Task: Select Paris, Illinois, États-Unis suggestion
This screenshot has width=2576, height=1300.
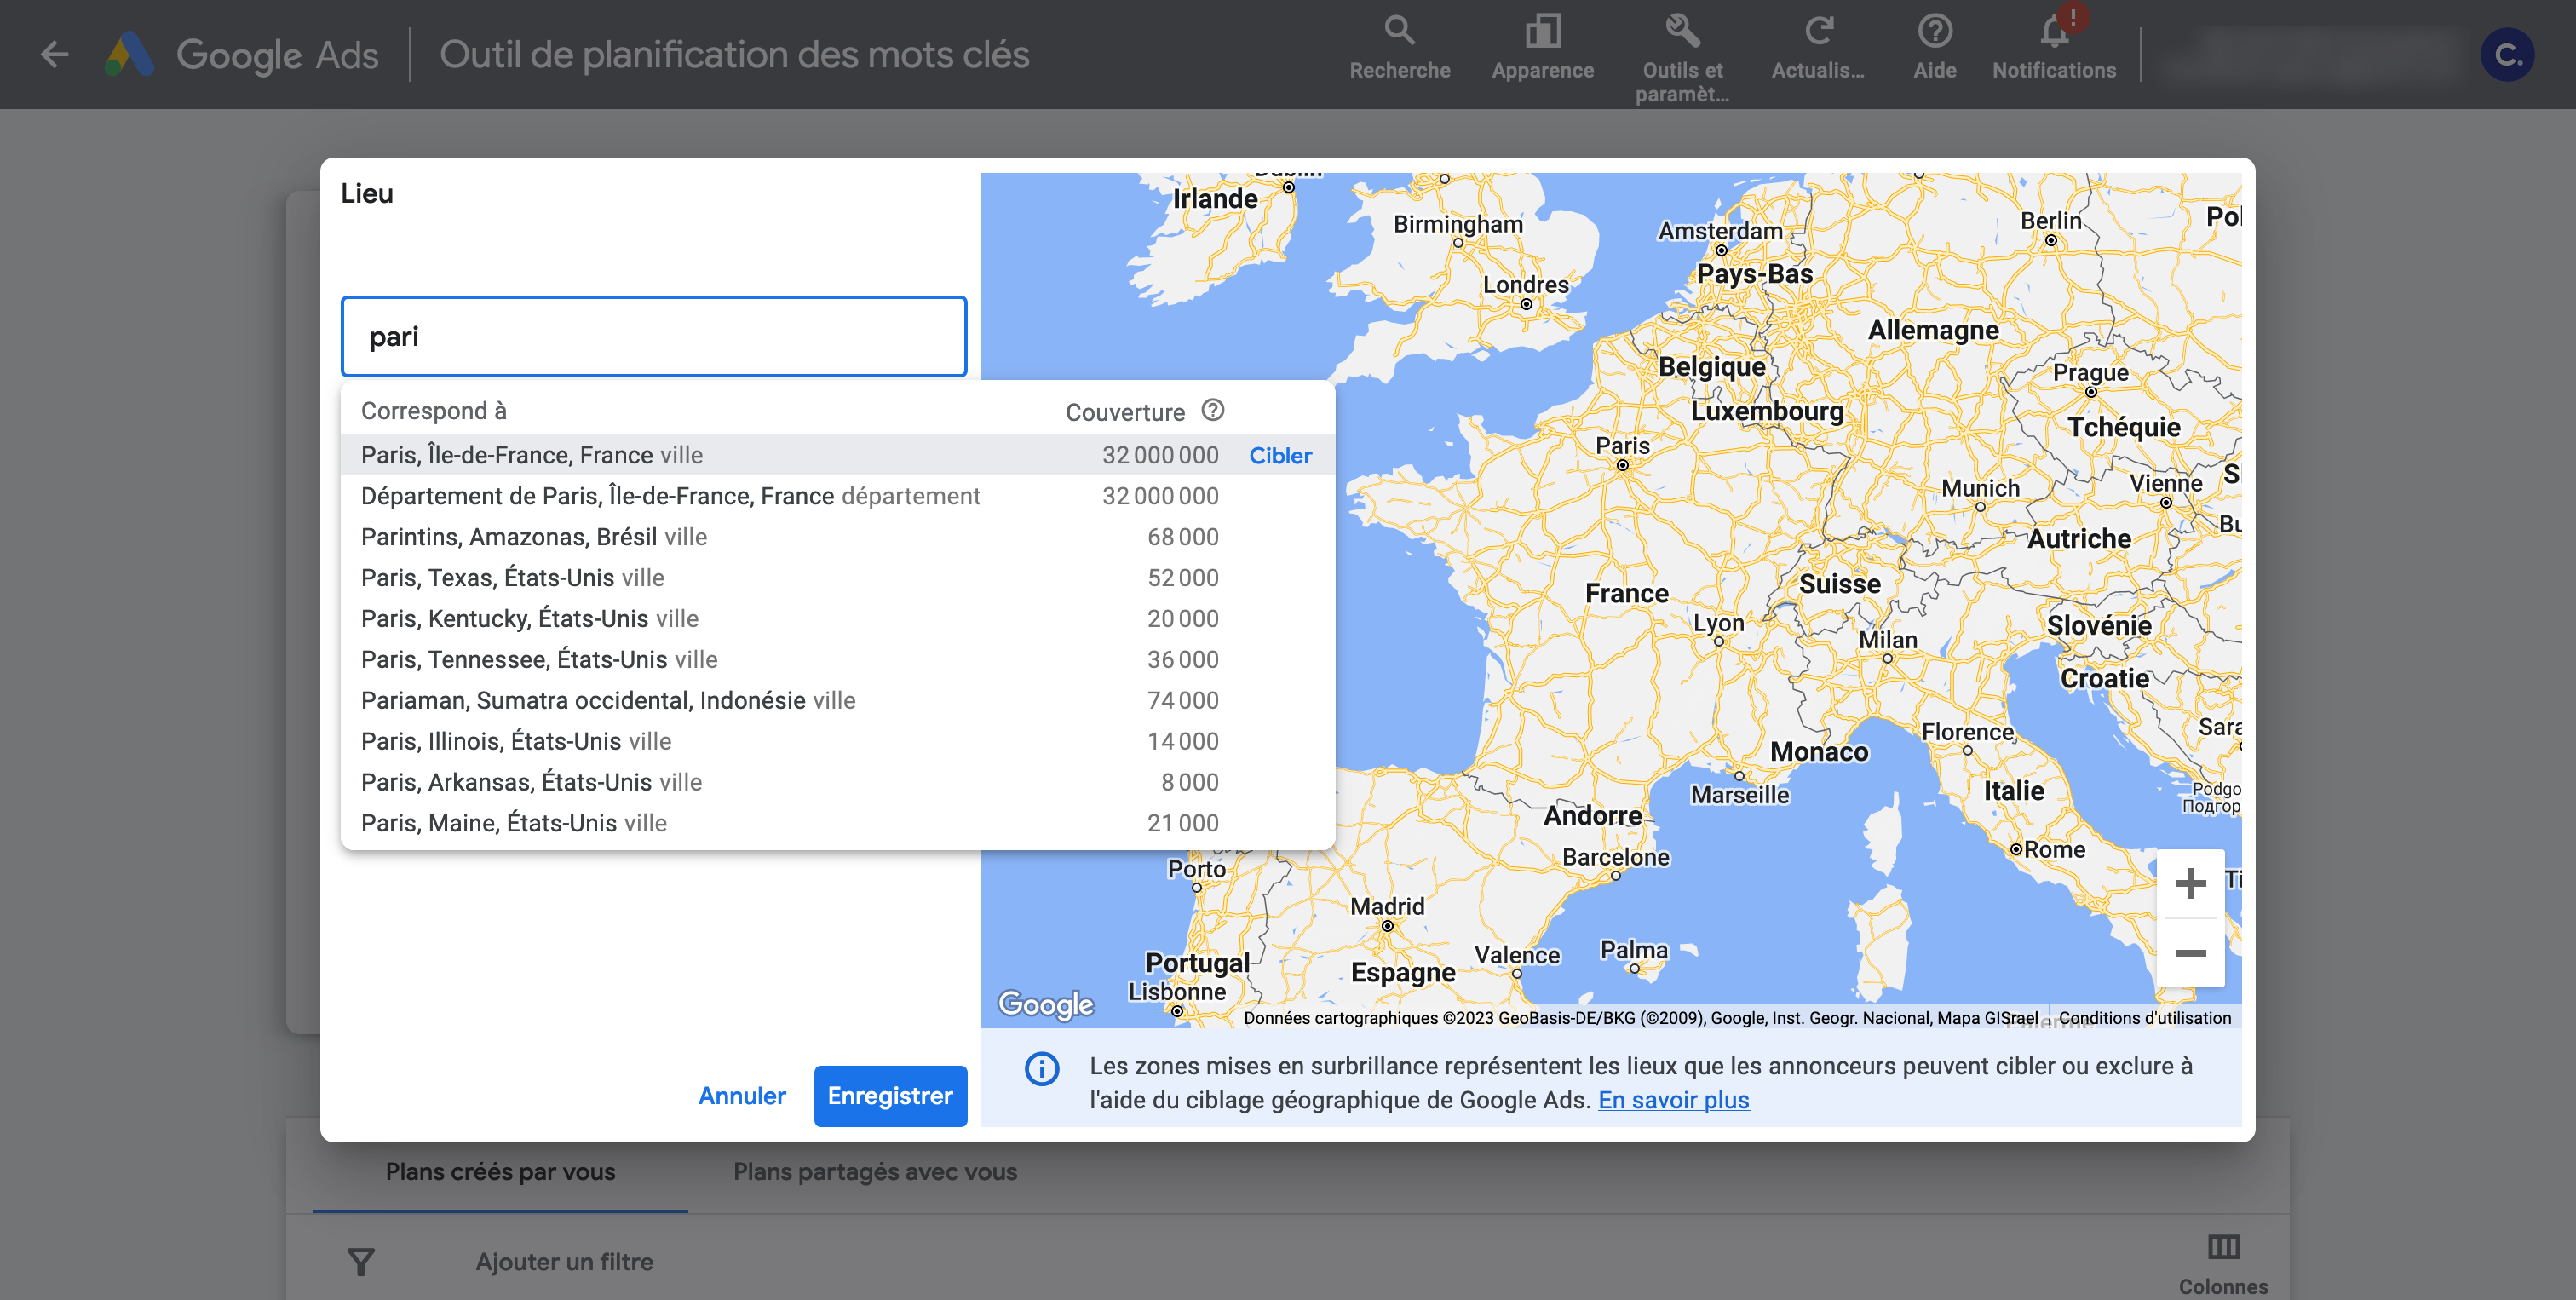Action: [x=838, y=741]
